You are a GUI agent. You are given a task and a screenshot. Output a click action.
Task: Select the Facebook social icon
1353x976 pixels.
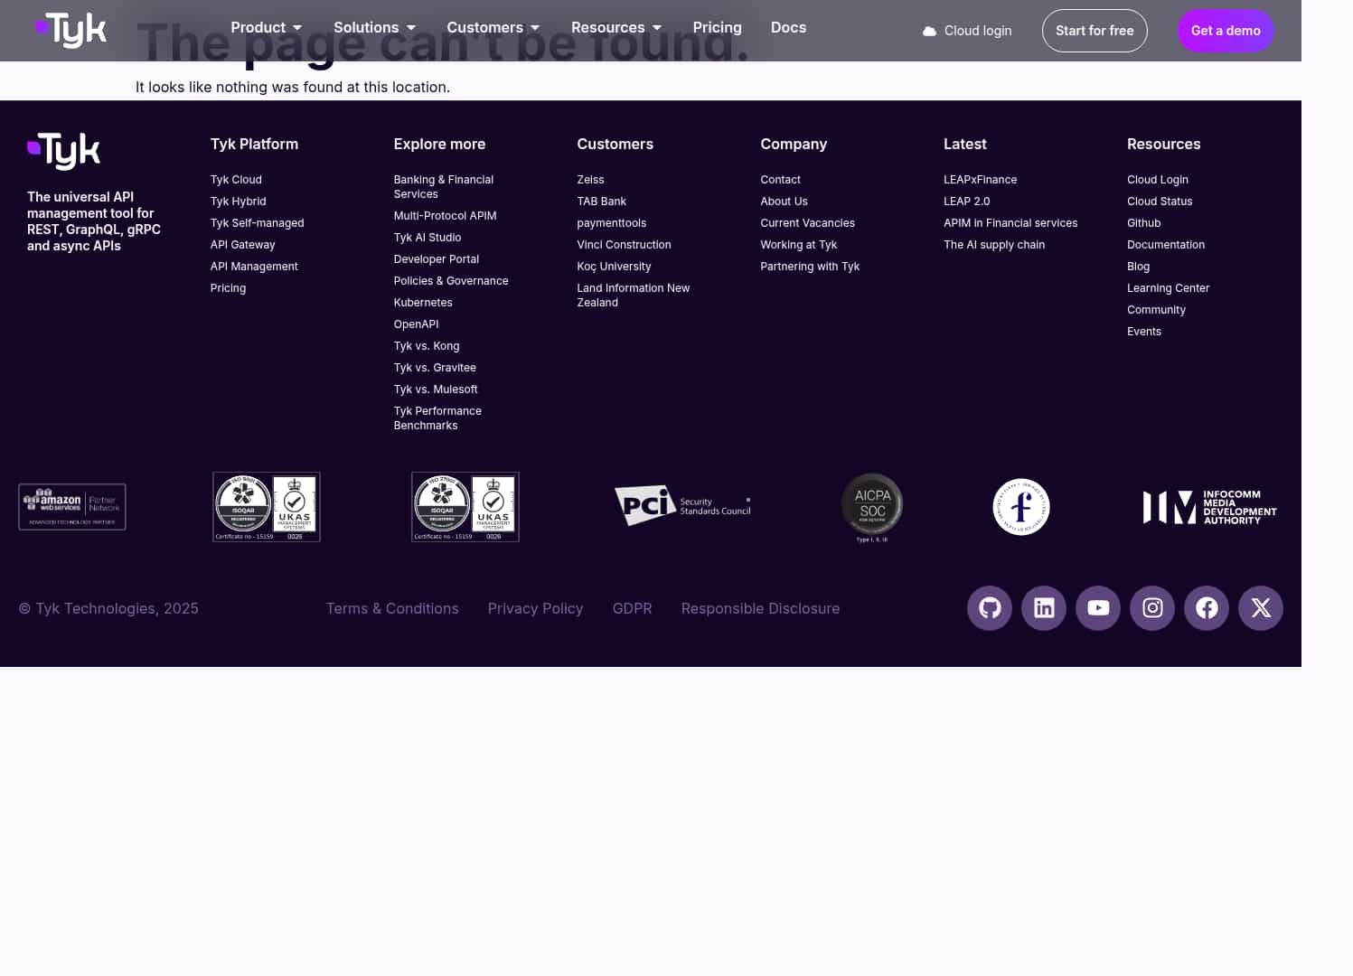(x=1206, y=608)
